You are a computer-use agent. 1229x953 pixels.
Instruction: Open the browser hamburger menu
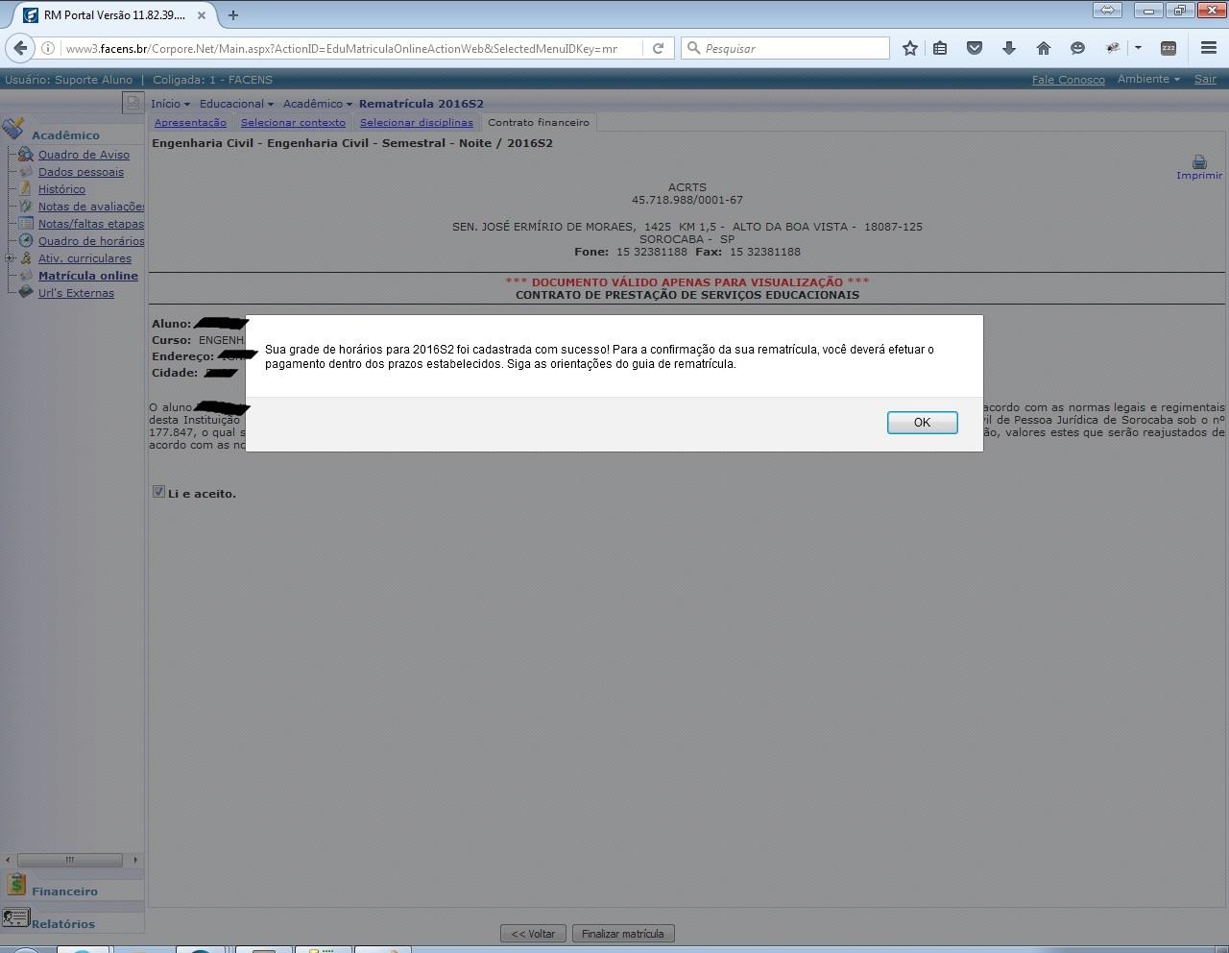pos(1209,48)
